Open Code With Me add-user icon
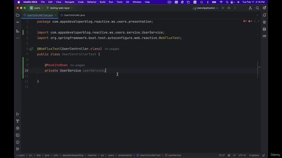 click(x=250, y=8)
